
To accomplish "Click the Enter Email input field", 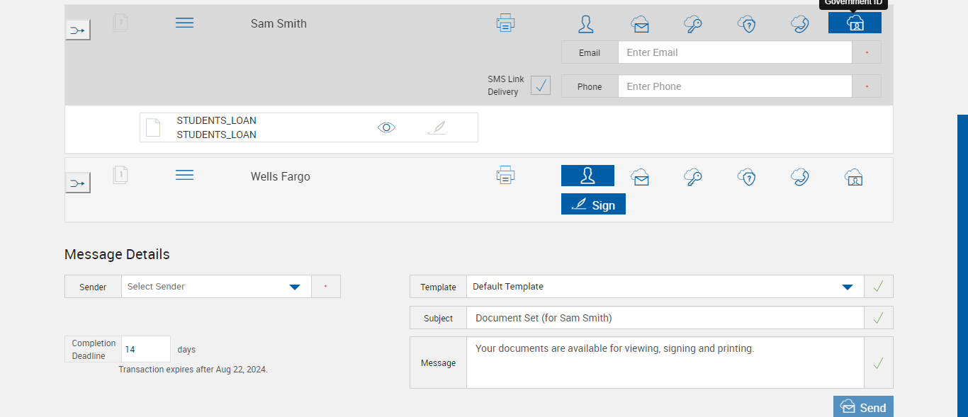I will coord(734,52).
